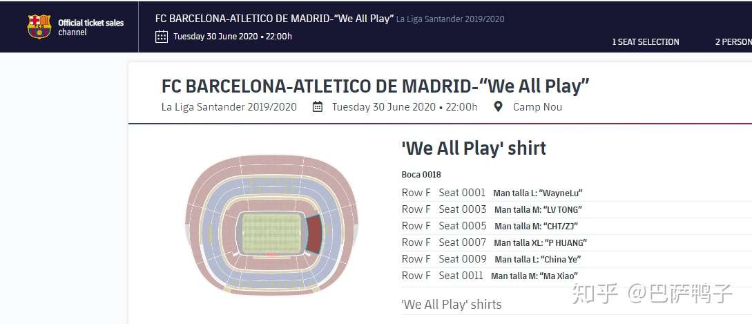
Task: Click the calendar icon in the dark header
Action: (162, 37)
